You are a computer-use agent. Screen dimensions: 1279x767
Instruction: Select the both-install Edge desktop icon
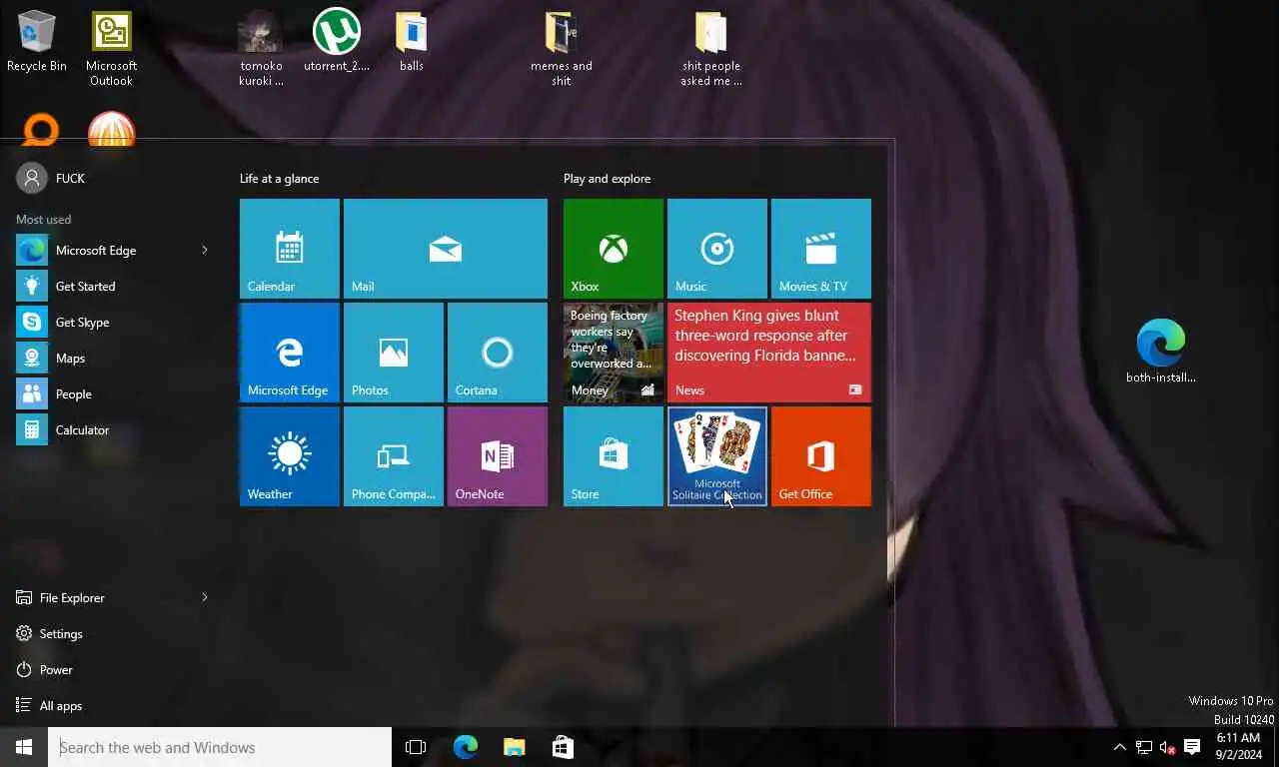point(1161,352)
